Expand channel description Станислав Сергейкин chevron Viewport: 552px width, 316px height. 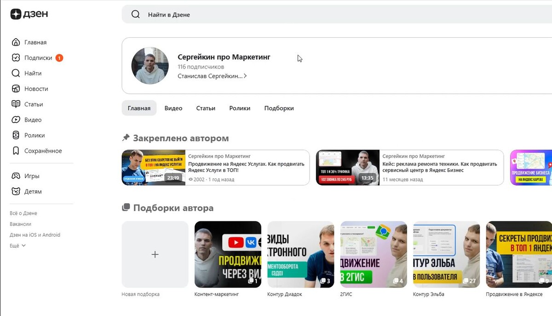245,76
